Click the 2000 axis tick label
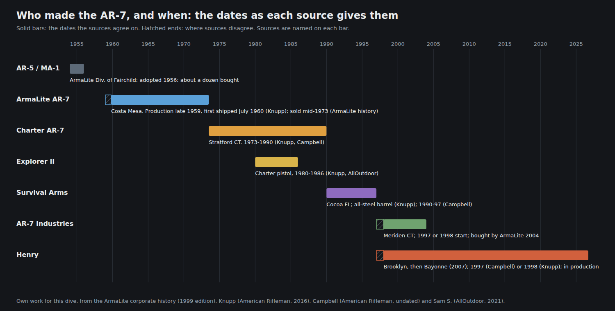The image size is (615, 311). [x=398, y=44]
